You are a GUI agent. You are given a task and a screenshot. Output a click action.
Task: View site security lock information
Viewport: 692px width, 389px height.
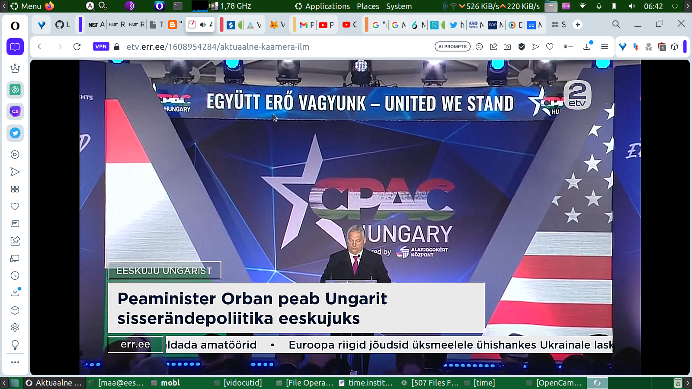click(117, 47)
